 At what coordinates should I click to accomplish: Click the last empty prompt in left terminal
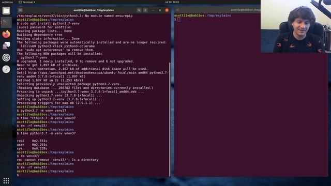tap(18, 175)
